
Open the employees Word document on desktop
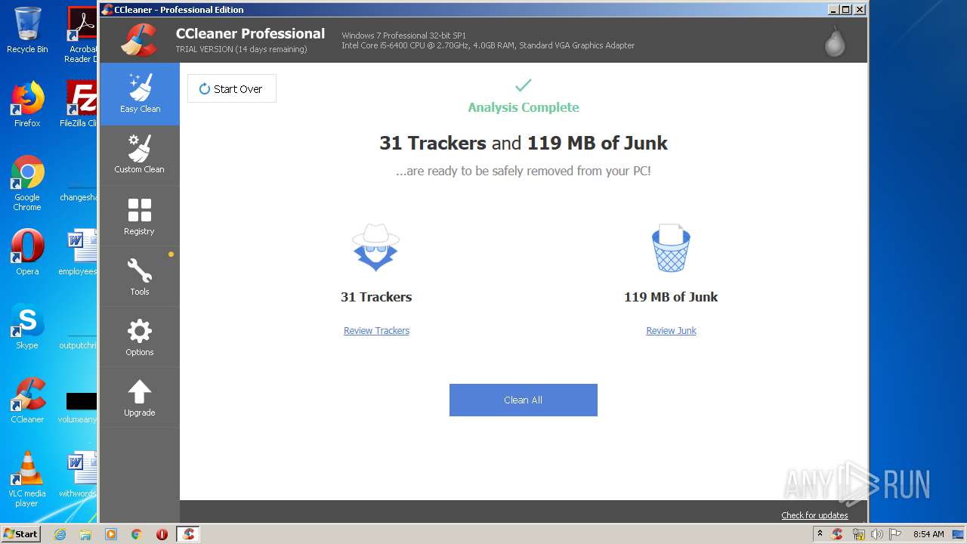point(79,252)
